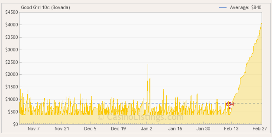
Task: Click the $4500 y-axis label
Action: pyautogui.click(x=12, y=12)
